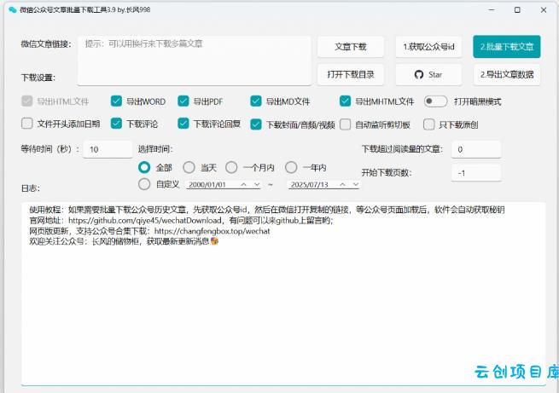
Task: Toggle 下载封面/音频/视频 checkbox
Action: [256, 124]
